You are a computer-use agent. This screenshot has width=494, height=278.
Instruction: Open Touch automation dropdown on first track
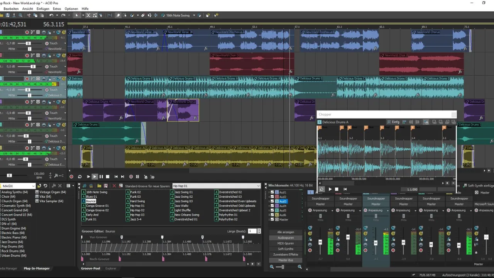click(65, 43)
